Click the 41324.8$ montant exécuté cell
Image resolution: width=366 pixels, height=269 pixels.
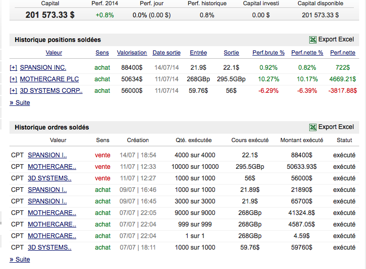point(301,213)
